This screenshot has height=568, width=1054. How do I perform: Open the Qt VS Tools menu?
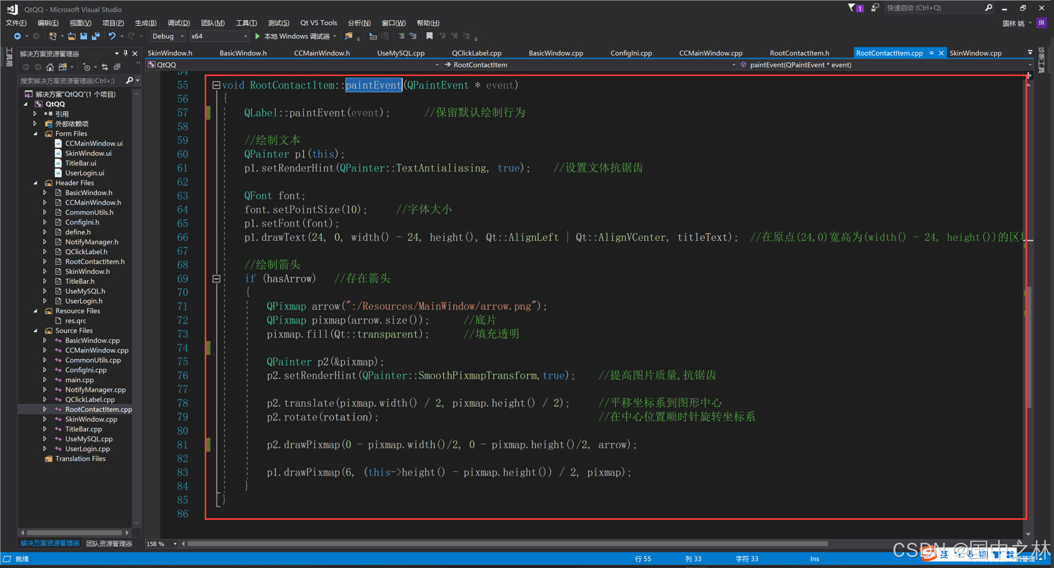pos(318,22)
